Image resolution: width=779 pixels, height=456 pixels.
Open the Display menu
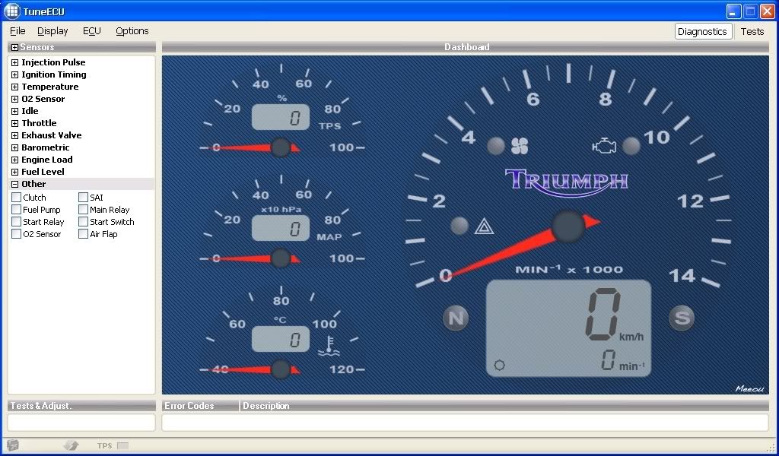pos(52,30)
